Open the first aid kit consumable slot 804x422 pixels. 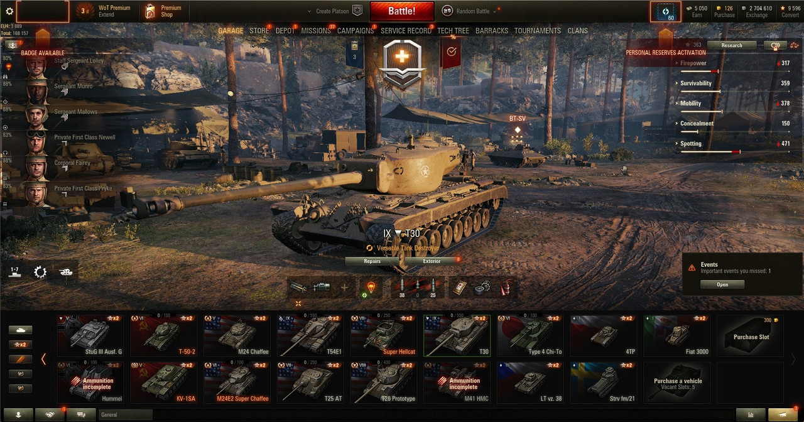tap(460, 288)
